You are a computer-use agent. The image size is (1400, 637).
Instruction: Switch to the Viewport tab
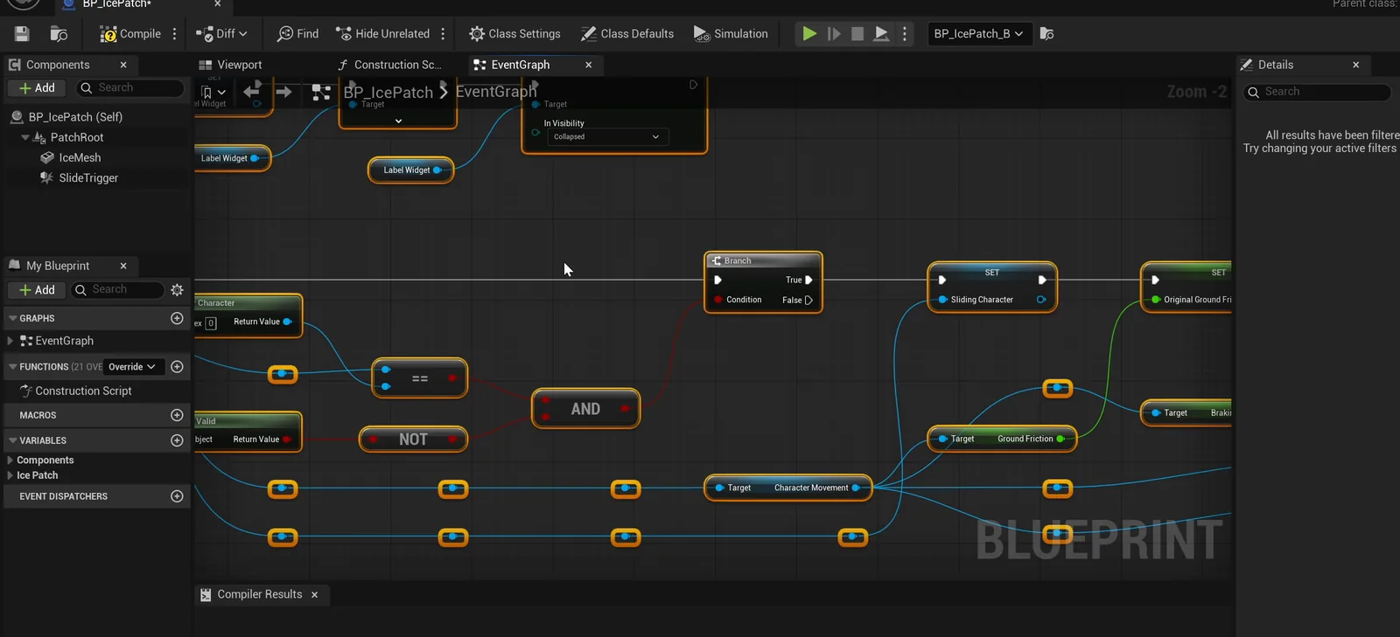pyautogui.click(x=230, y=65)
